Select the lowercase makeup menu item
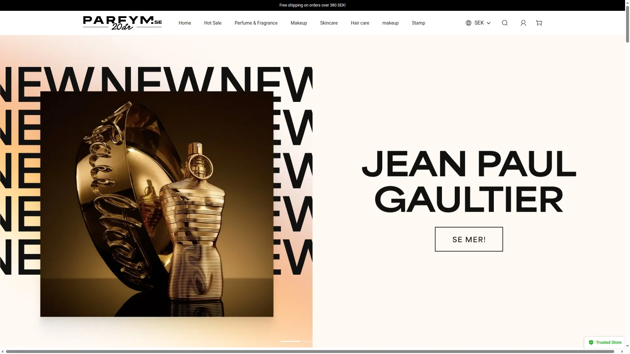 (x=390, y=23)
